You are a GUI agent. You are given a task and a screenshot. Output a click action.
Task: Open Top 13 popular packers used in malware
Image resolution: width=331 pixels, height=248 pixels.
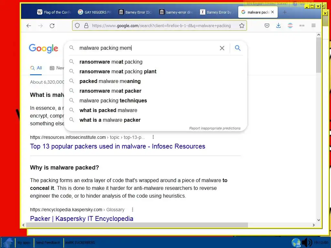pos(118,146)
